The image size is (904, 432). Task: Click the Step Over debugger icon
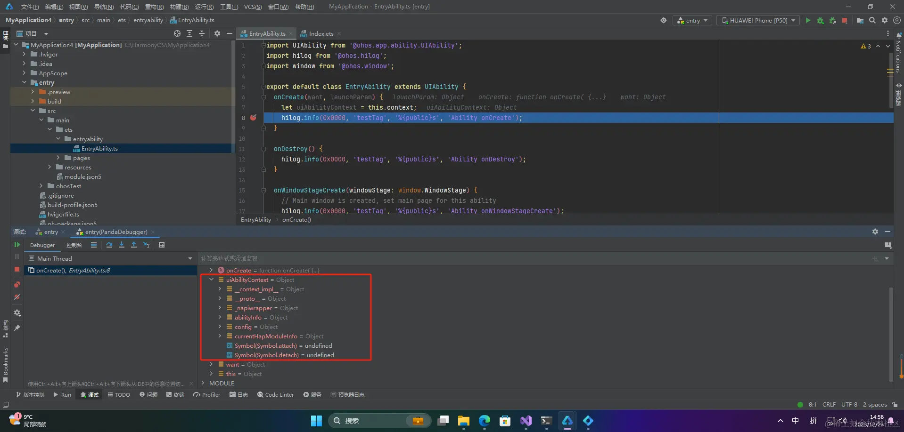coord(109,245)
